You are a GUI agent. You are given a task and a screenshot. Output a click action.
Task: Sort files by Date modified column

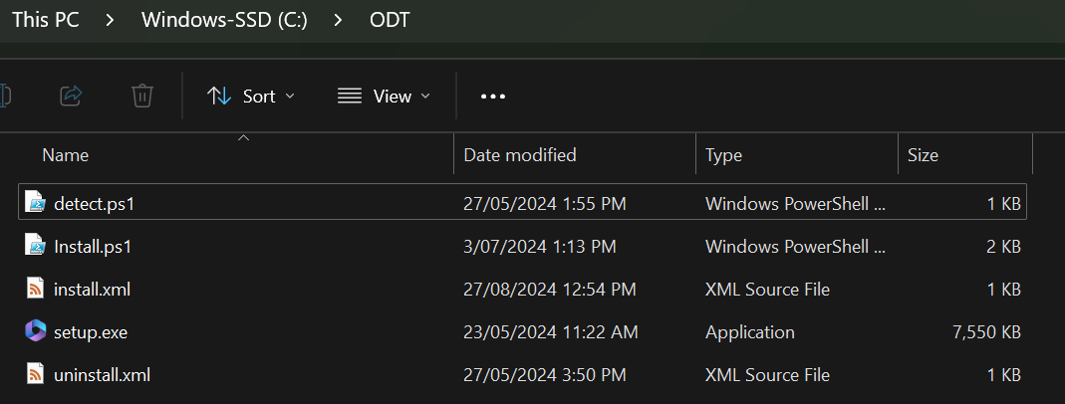[519, 155]
